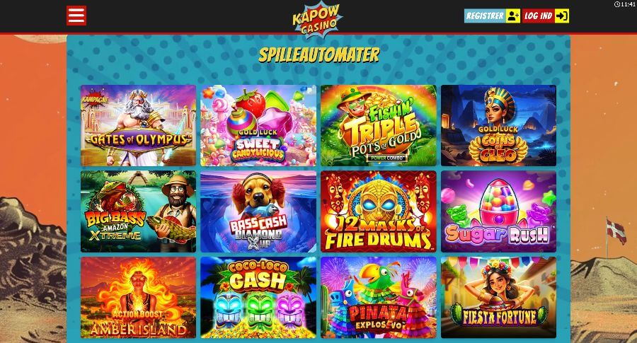Viewport: 637px width, 343px height.
Task: Click the Kapow Casino logo
Action: coord(318,19)
